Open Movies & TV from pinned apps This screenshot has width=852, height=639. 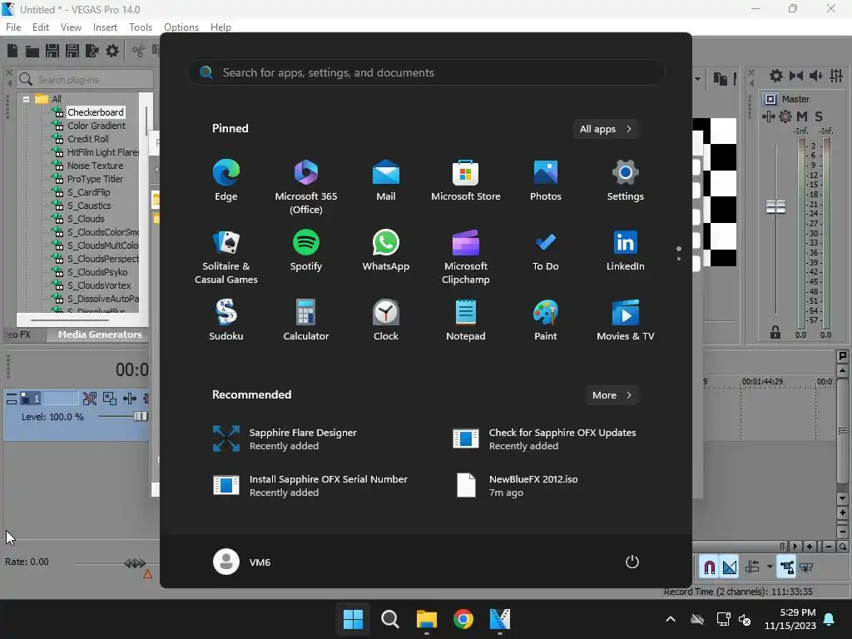(626, 320)
